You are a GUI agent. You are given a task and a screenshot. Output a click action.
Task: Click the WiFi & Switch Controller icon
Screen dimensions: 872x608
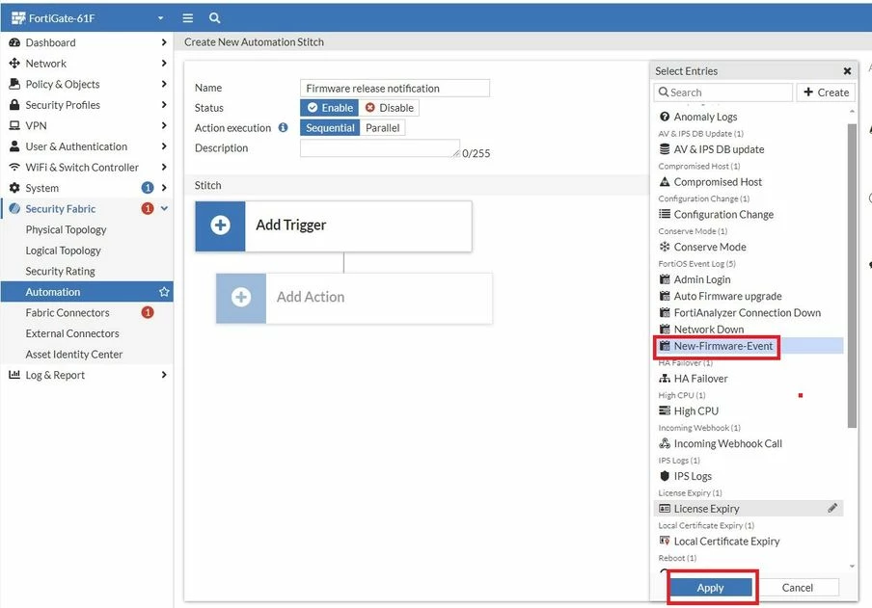pos(14,168)
